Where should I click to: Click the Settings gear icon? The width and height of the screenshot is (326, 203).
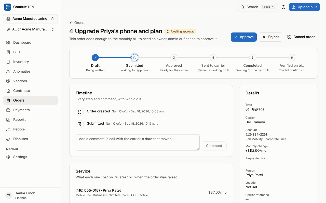pyautogui.click(x=8, y=157)
